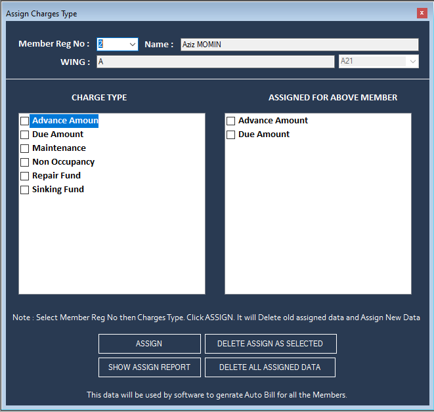The width and height of the screenshot is (434, 412).
Task: Tick the Due Amount checkbox under Charge Type
Action: click(25, 134)
